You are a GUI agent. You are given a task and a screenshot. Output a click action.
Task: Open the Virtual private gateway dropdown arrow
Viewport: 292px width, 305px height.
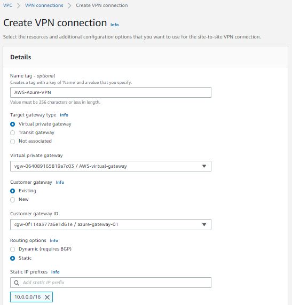coord(204,166)
